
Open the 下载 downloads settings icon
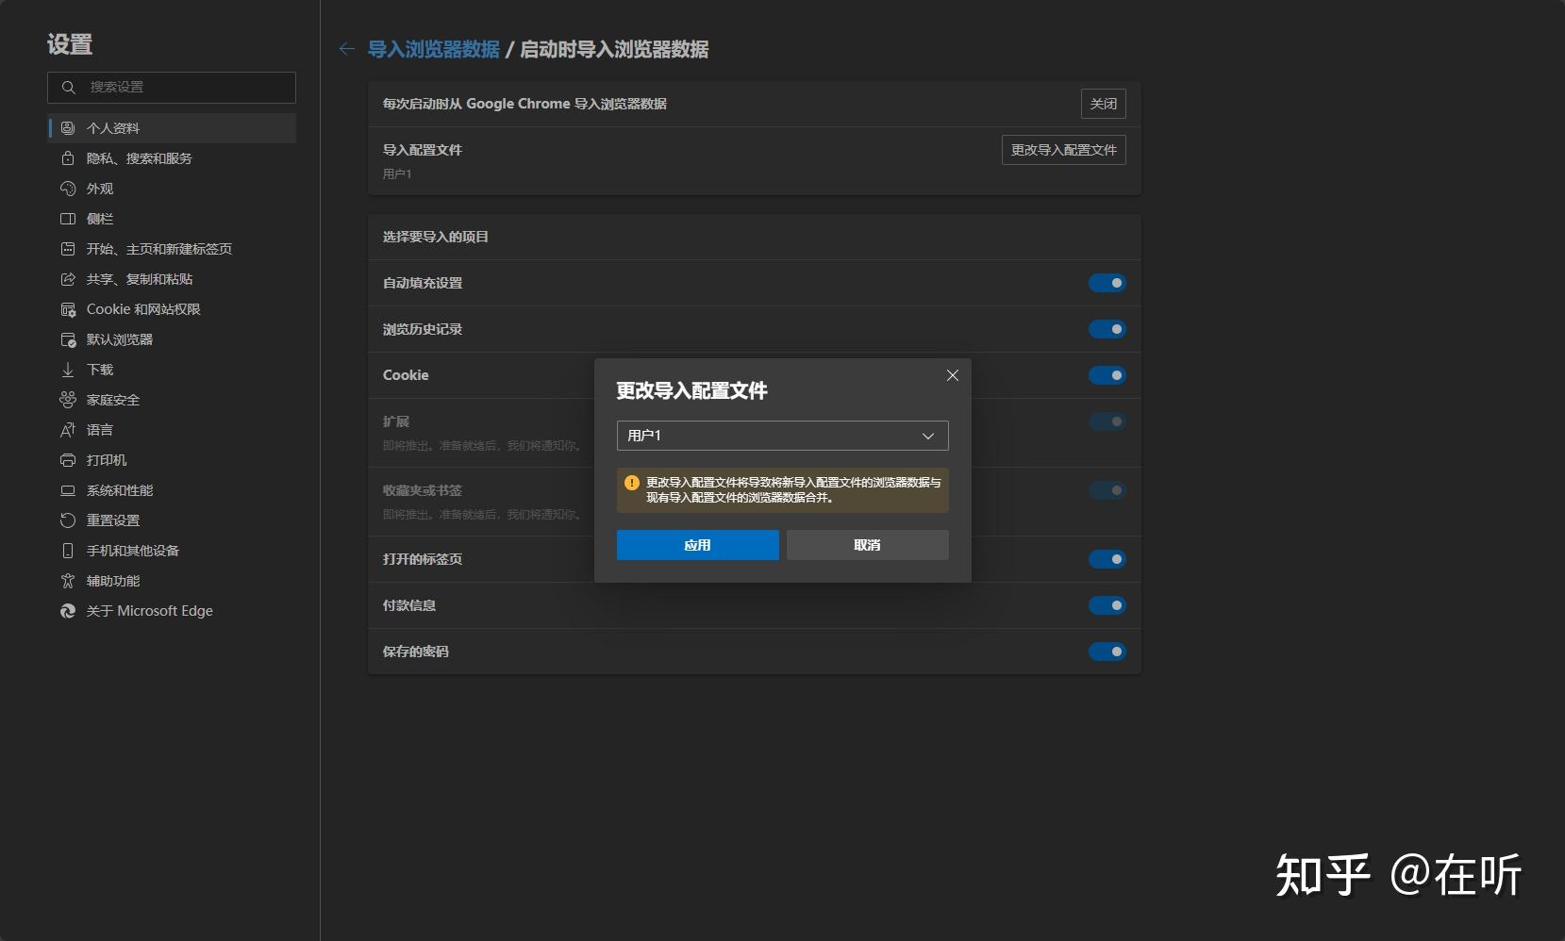tap(67, 370)
